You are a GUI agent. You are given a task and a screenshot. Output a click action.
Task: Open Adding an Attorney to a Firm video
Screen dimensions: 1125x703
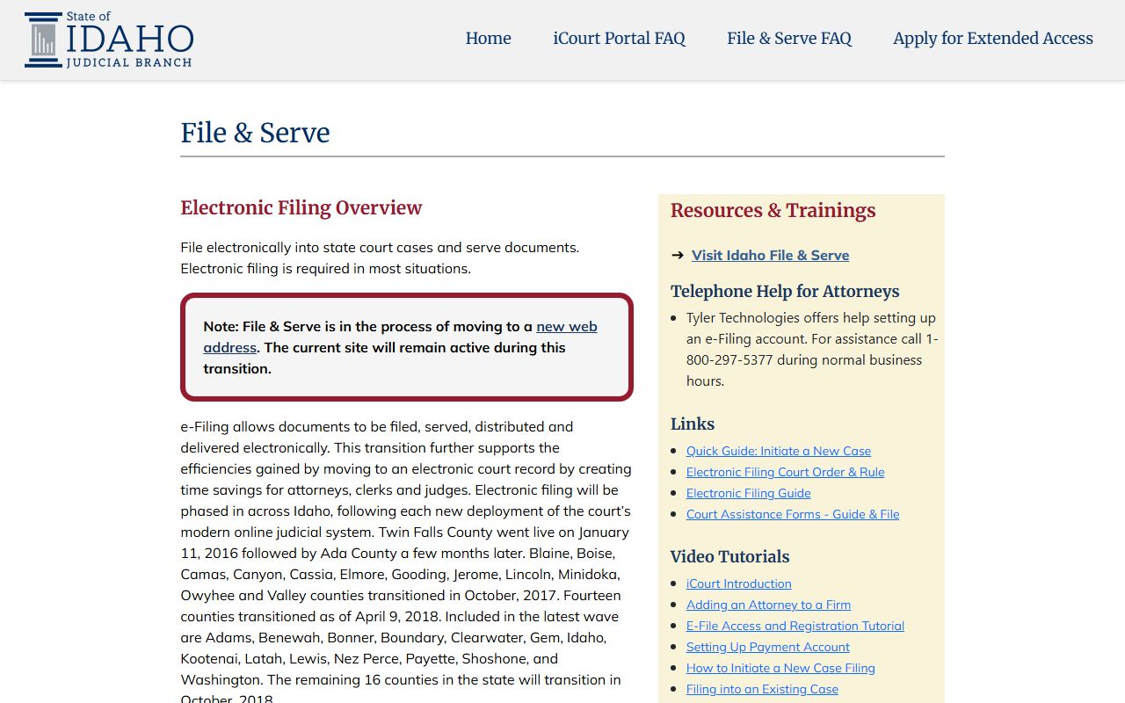768,605
